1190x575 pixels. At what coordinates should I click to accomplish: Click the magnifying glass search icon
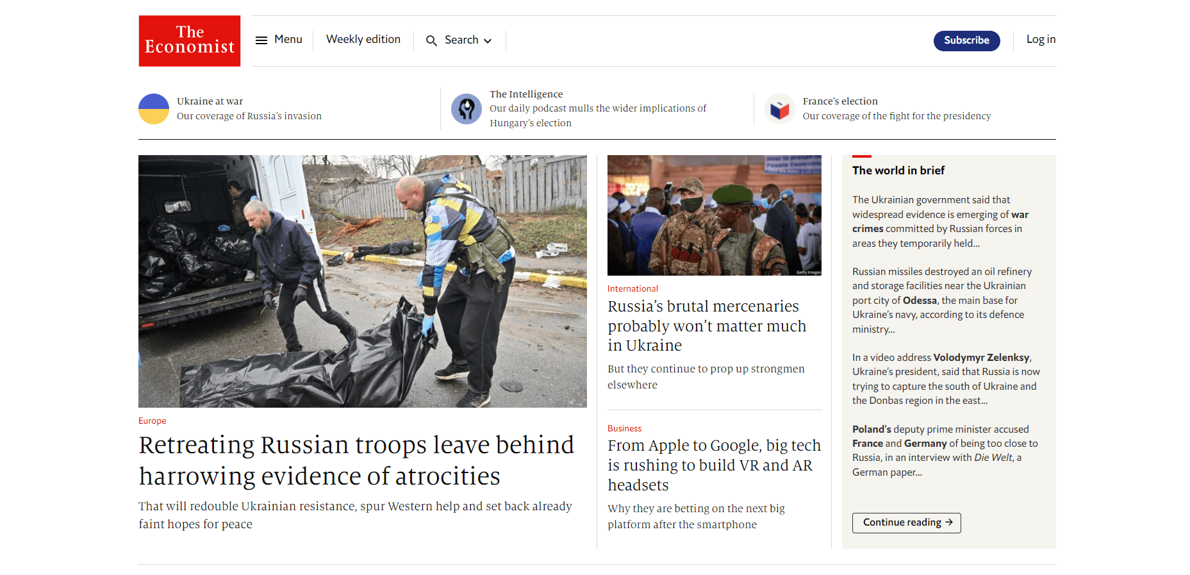pyautogui.click(x=432, y=40)
